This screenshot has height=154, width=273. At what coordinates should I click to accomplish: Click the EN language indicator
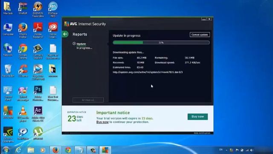coord(221,150)
